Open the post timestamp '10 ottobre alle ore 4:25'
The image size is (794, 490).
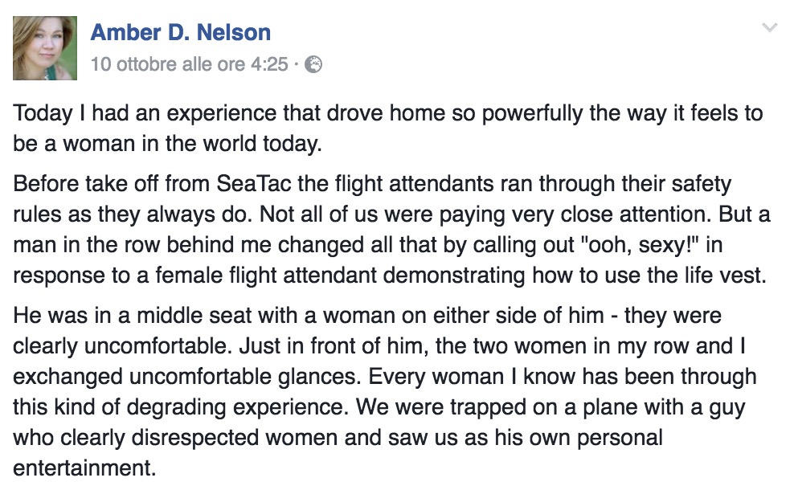[189, 64]
